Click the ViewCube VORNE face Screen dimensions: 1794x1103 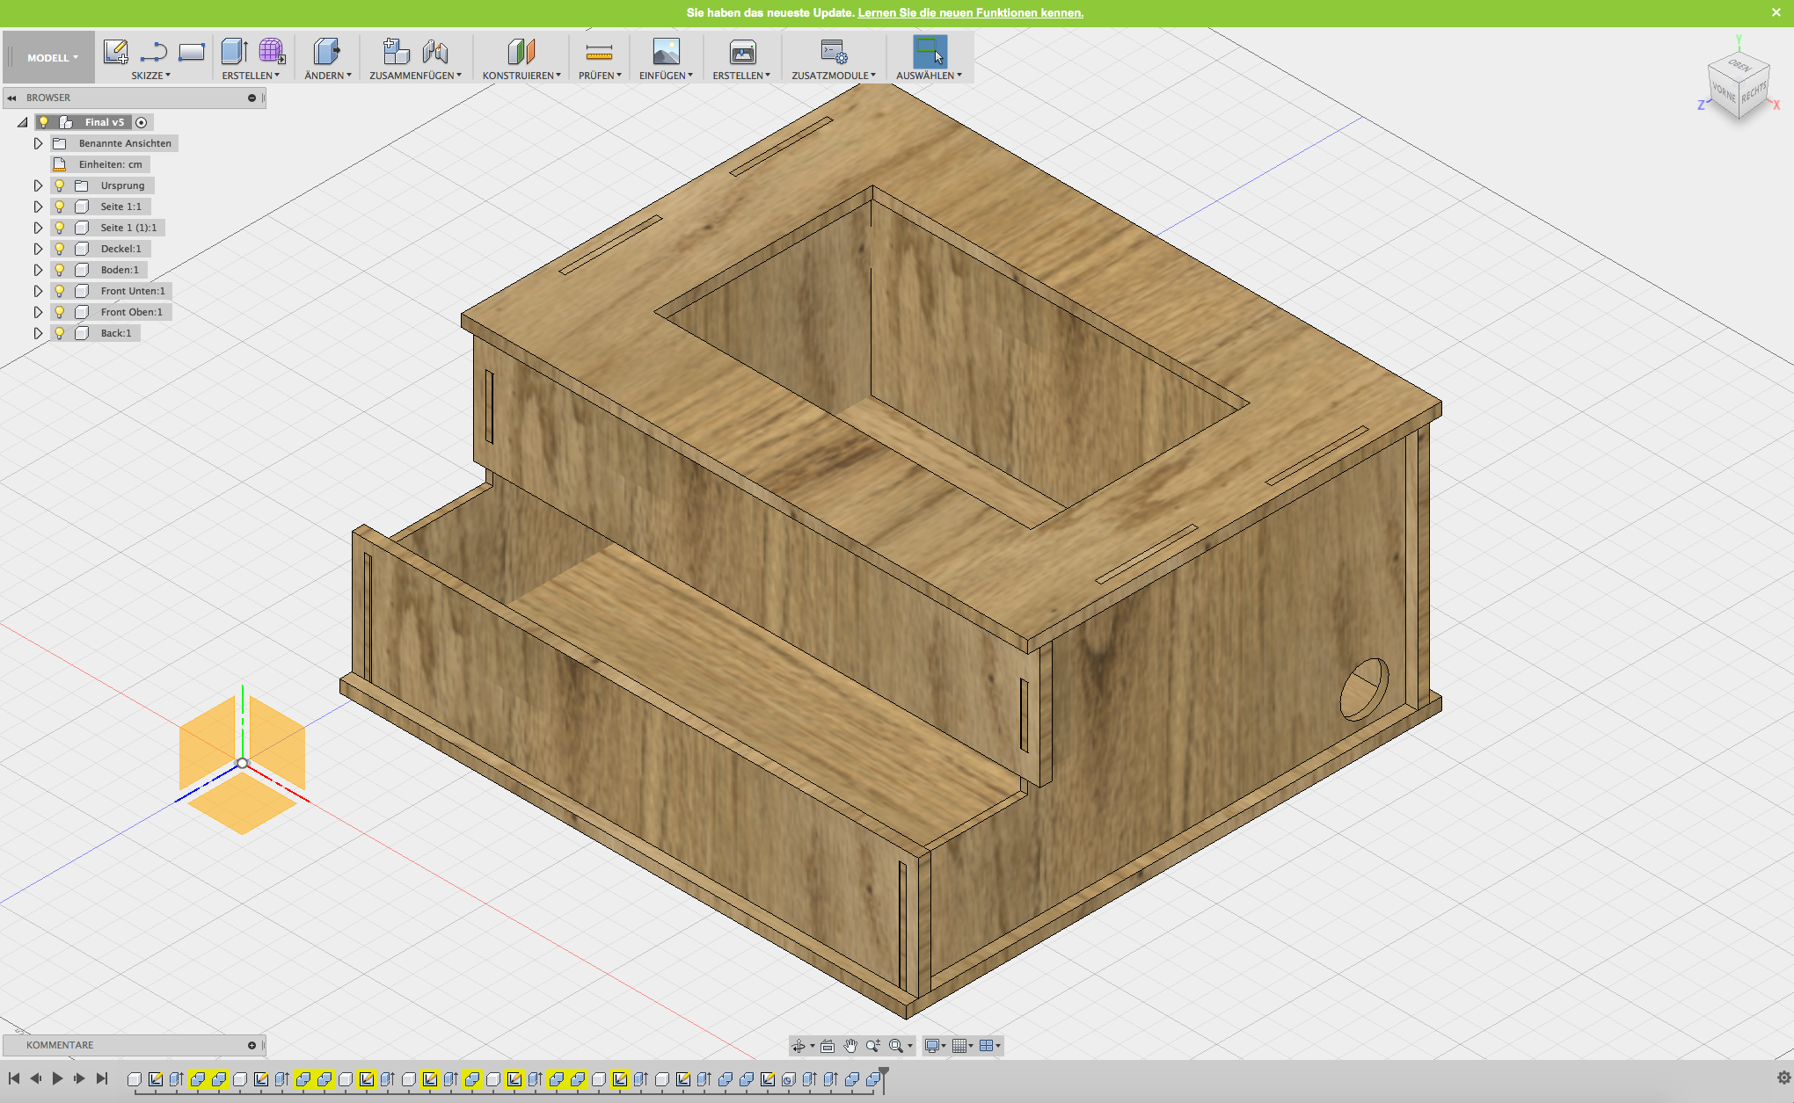pos(1723,92)
